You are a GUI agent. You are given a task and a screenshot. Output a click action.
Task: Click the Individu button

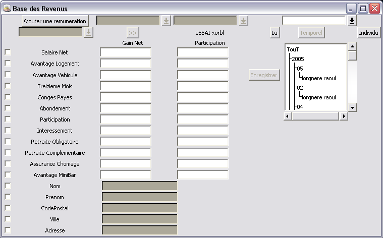369,33
